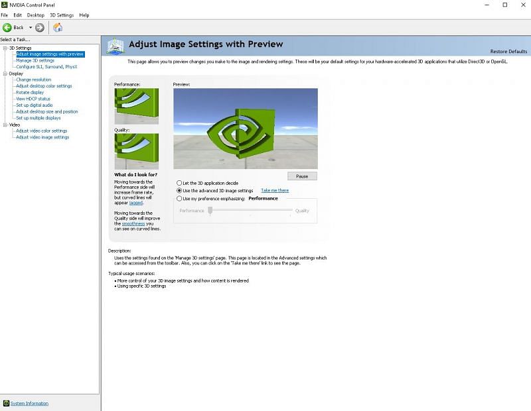The width and height of the screenshot is (531, 411).
Task: Click the Performance-Quality slider thumb
Action: pyautogui.click(x=210, y=210)
